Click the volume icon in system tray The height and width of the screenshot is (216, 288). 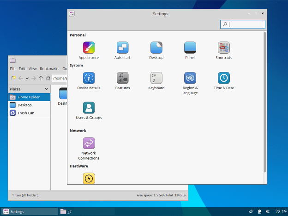(268, 211)
